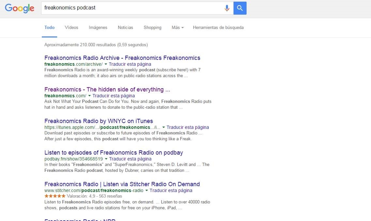Expand arrow beside the stitcher.com URL
The image size is (371, 221).
[147, 191]
